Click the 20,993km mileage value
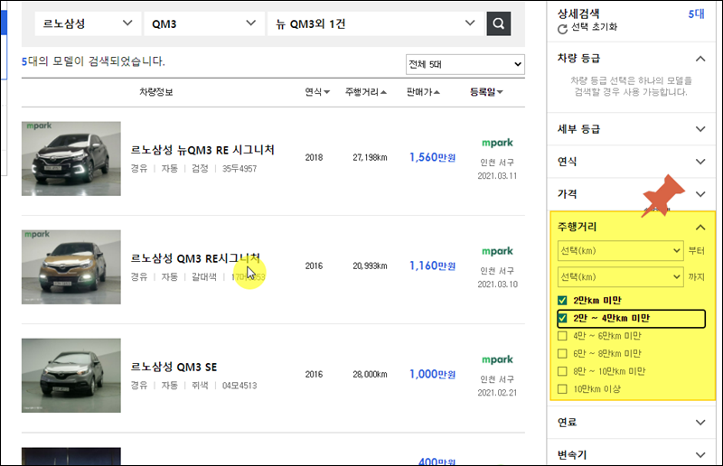This screenshot has width=723, height=466. coord(370,266)
